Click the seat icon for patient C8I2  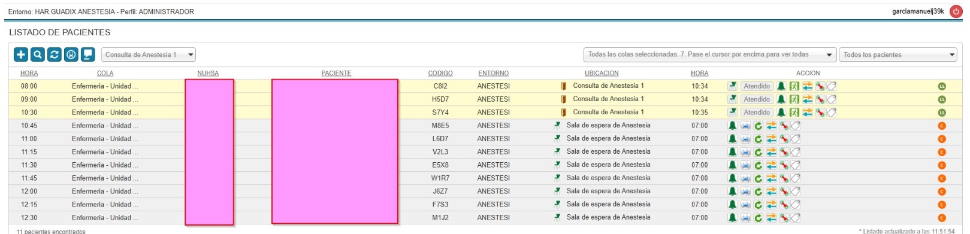733,86
